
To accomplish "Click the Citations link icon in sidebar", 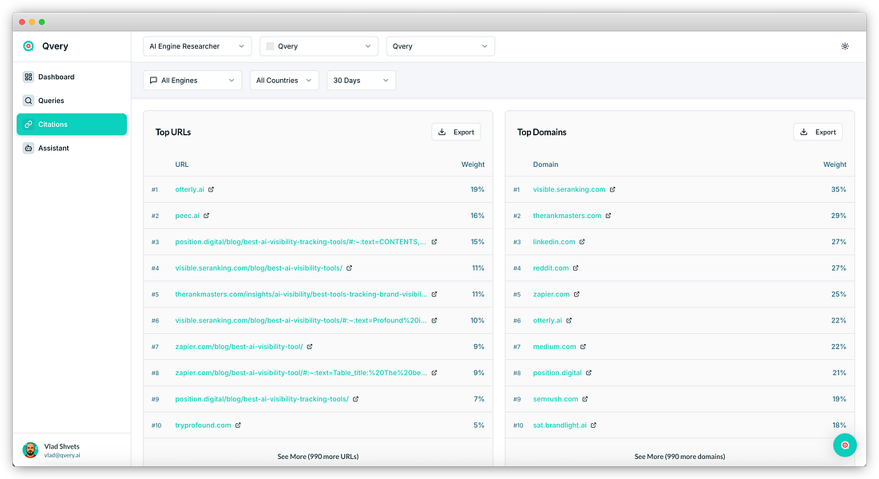I will click(x=29, y=125).
